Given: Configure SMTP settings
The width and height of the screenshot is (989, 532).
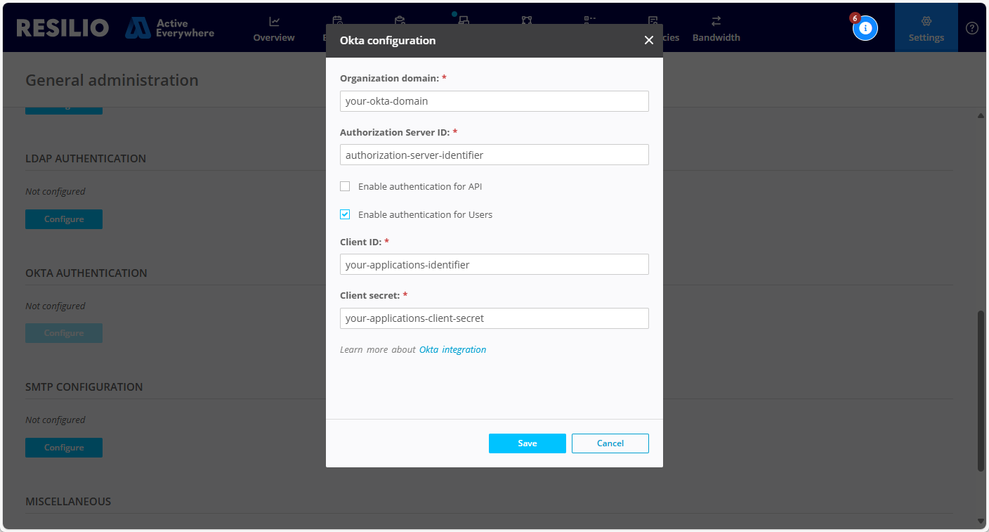Looking at the screenshot, I should pyautogui.click(x=64, y=448).
